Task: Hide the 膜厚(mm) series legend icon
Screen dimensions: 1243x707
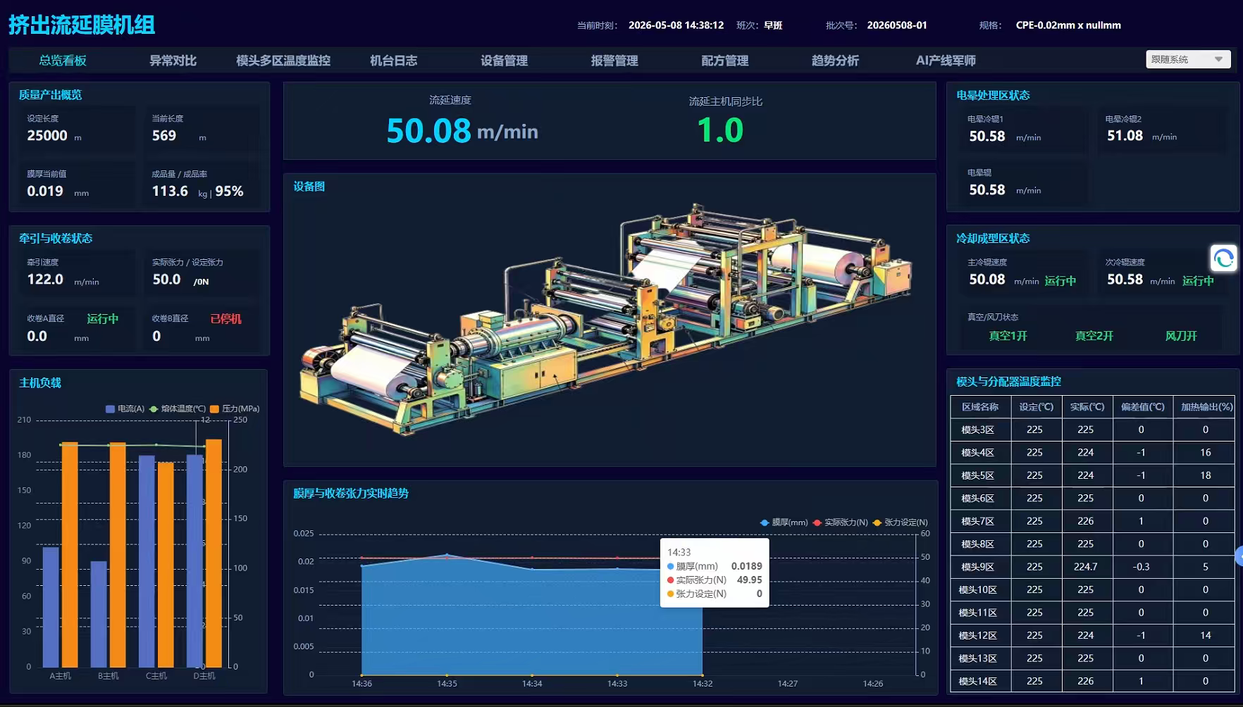Action: [765, 523]
